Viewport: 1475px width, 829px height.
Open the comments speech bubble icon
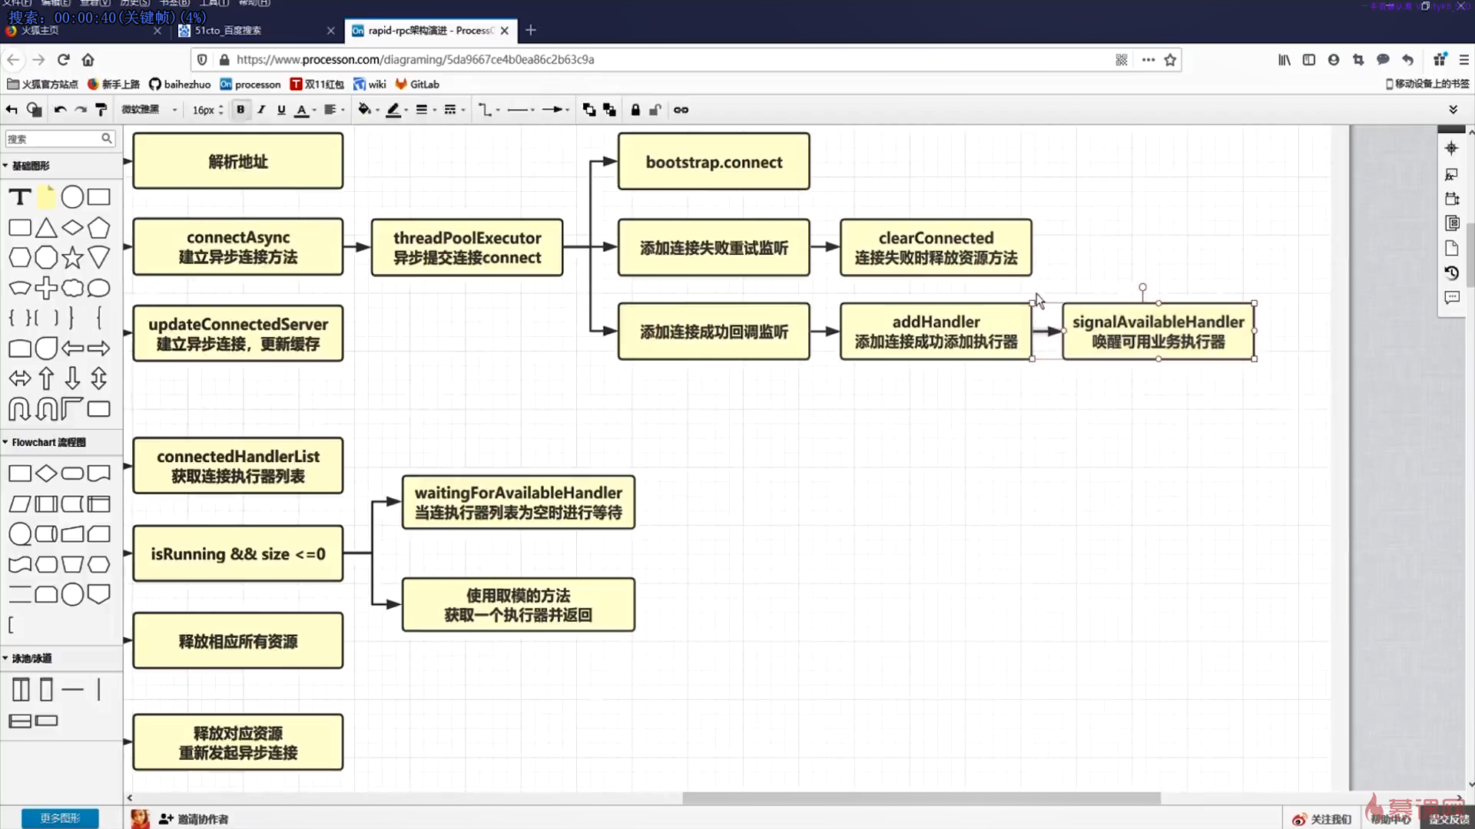click(1451, 298)
